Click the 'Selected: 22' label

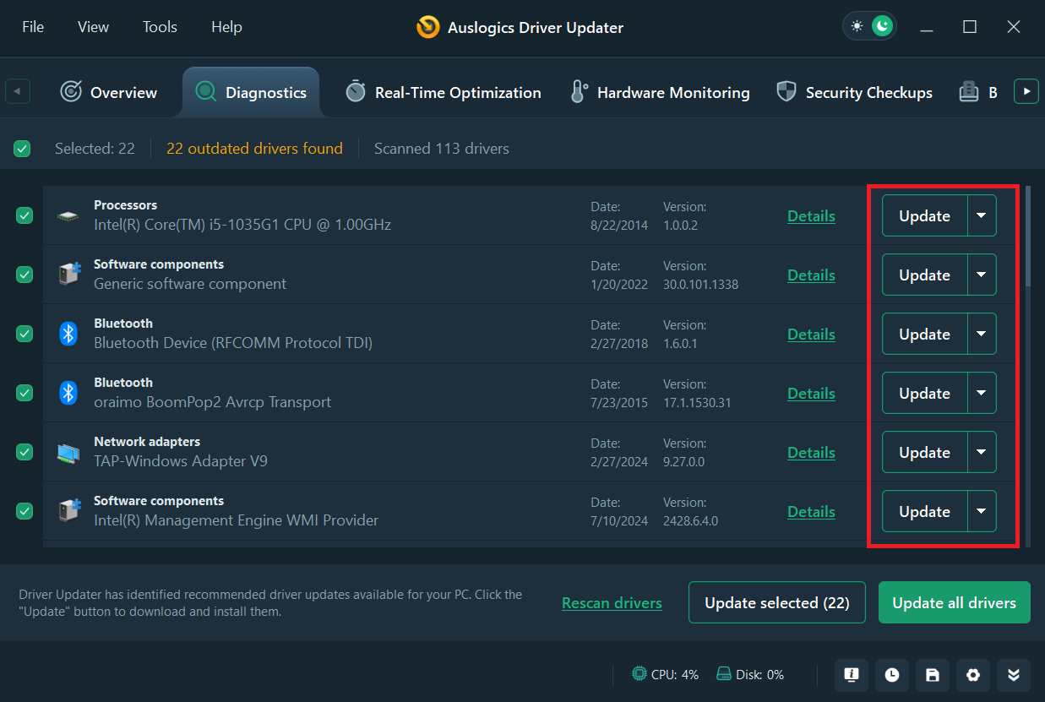[95, 149]
